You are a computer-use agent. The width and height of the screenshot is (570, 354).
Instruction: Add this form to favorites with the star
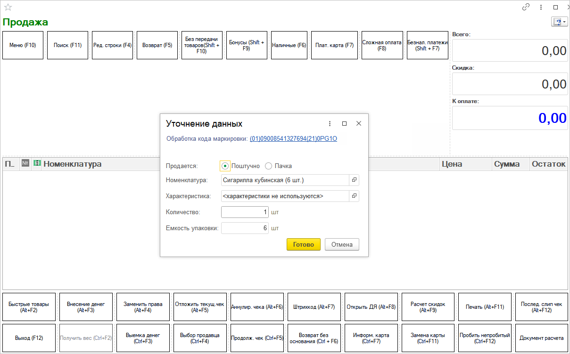8,8
